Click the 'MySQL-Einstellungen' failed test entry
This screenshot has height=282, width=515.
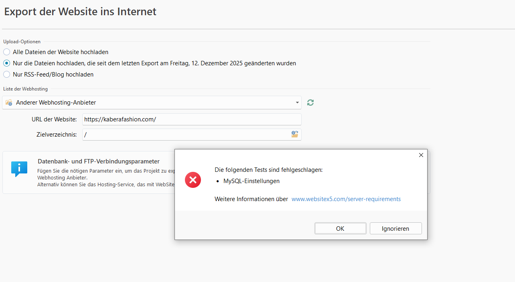tap(251, 181)
